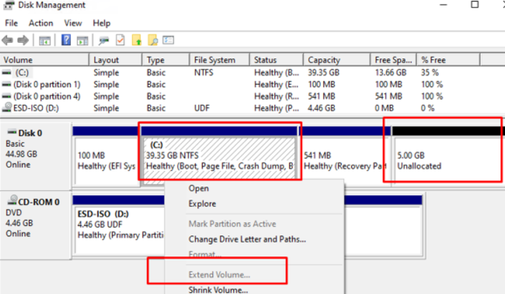Sort by the % Free column header

pyautogui.click(x=448, y=60)
